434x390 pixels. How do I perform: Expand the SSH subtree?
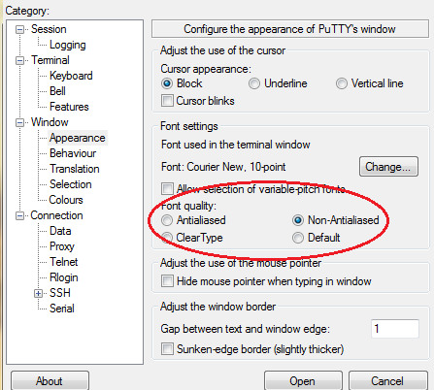pos(38,293)
